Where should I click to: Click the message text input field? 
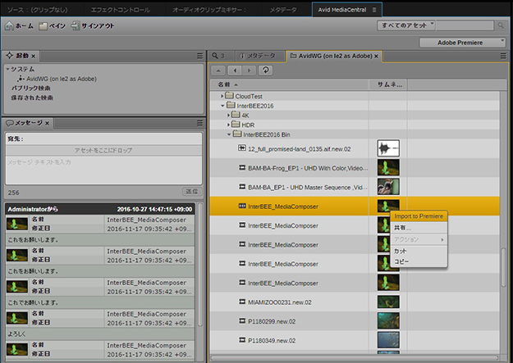point(103,168)
